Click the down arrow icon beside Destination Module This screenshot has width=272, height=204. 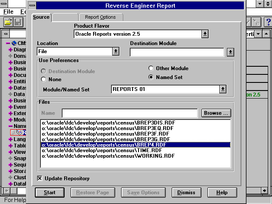[230, 52]
